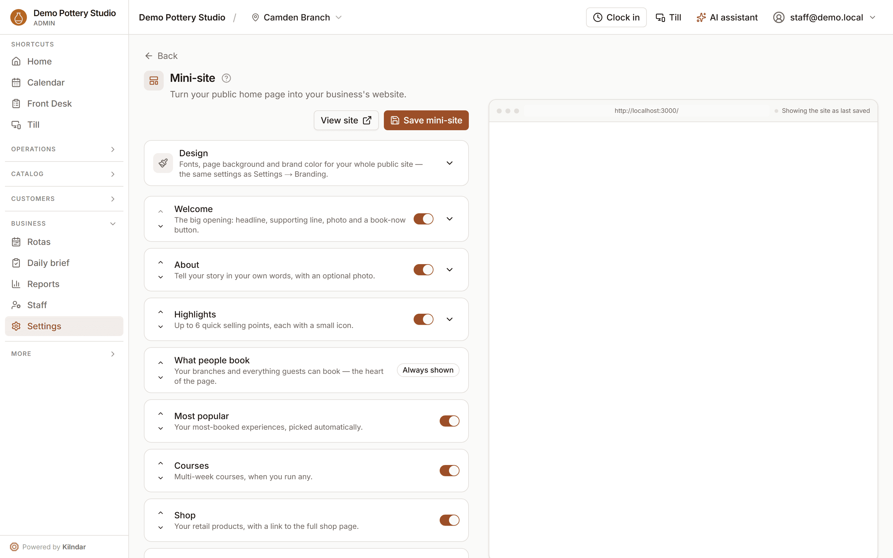Click the preview URL http://localhost:3000/
The image size is (893, 558).
646,111
